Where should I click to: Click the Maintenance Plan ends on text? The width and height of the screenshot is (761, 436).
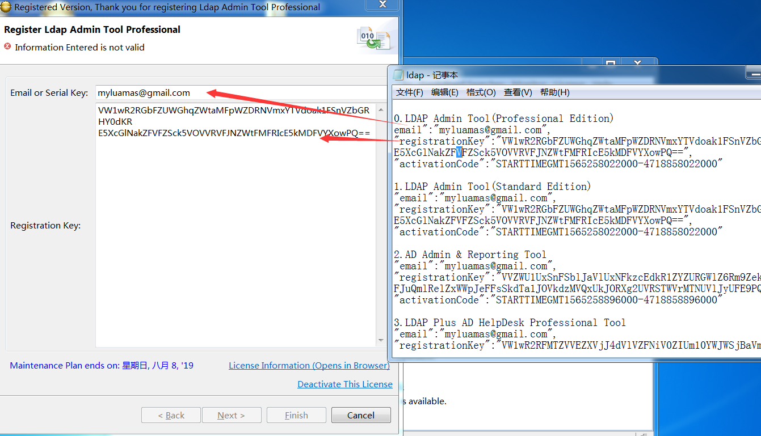[102, 366]
